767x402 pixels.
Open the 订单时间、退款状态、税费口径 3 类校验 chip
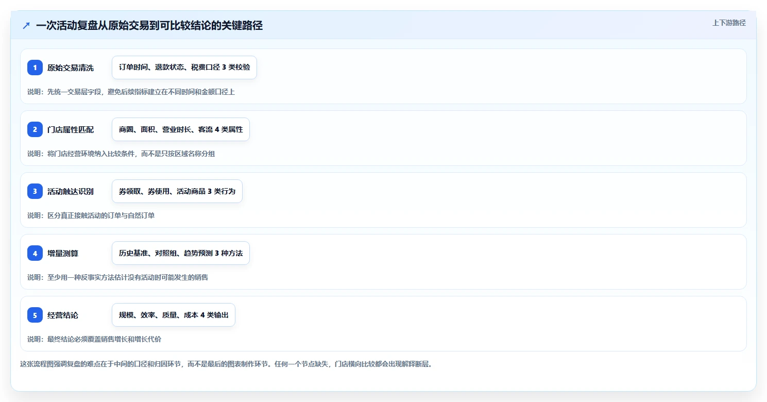point(184,68)
